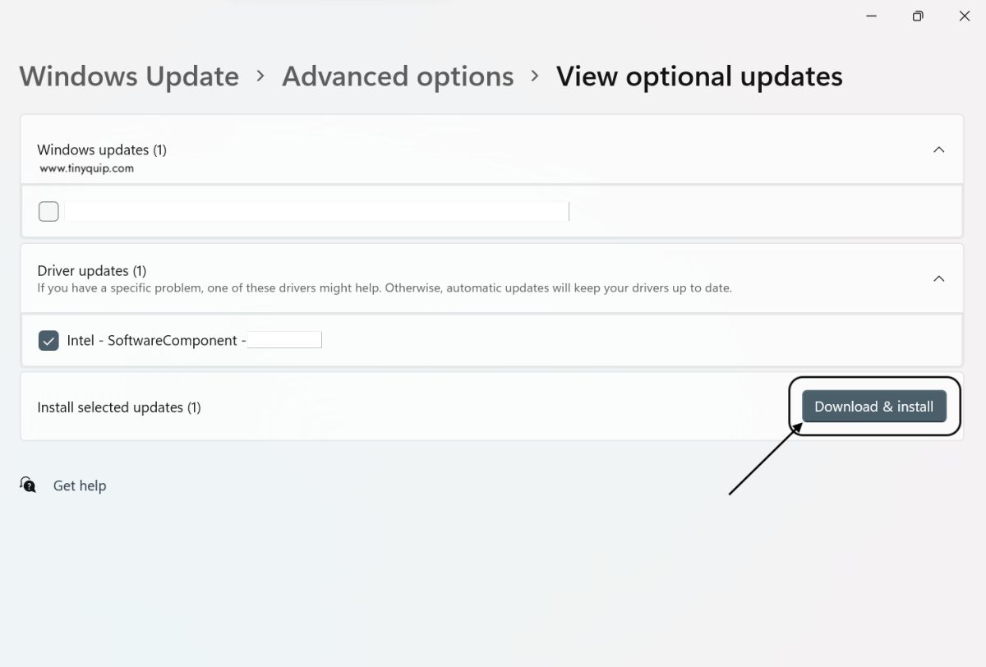Click the www.tinyquip.com watermark text
Screen dimensions: 986x667
[x=86, y=168]
